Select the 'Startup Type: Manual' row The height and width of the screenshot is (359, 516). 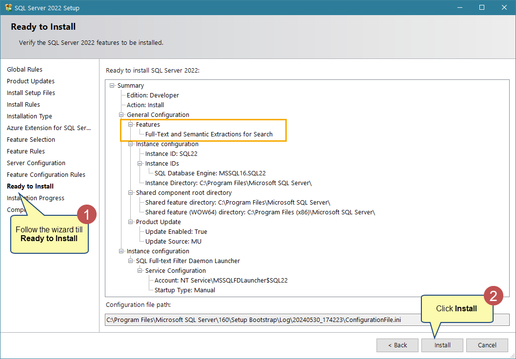click(185, 290)
